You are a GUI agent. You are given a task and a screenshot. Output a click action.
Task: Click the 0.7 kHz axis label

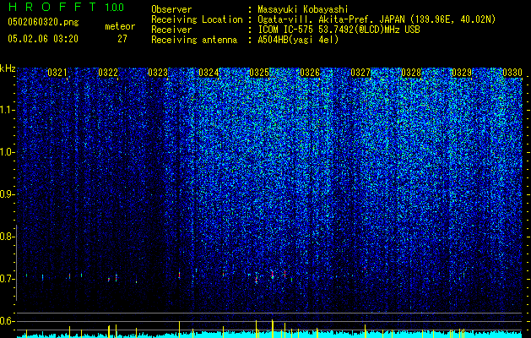[x=8, y=279]
